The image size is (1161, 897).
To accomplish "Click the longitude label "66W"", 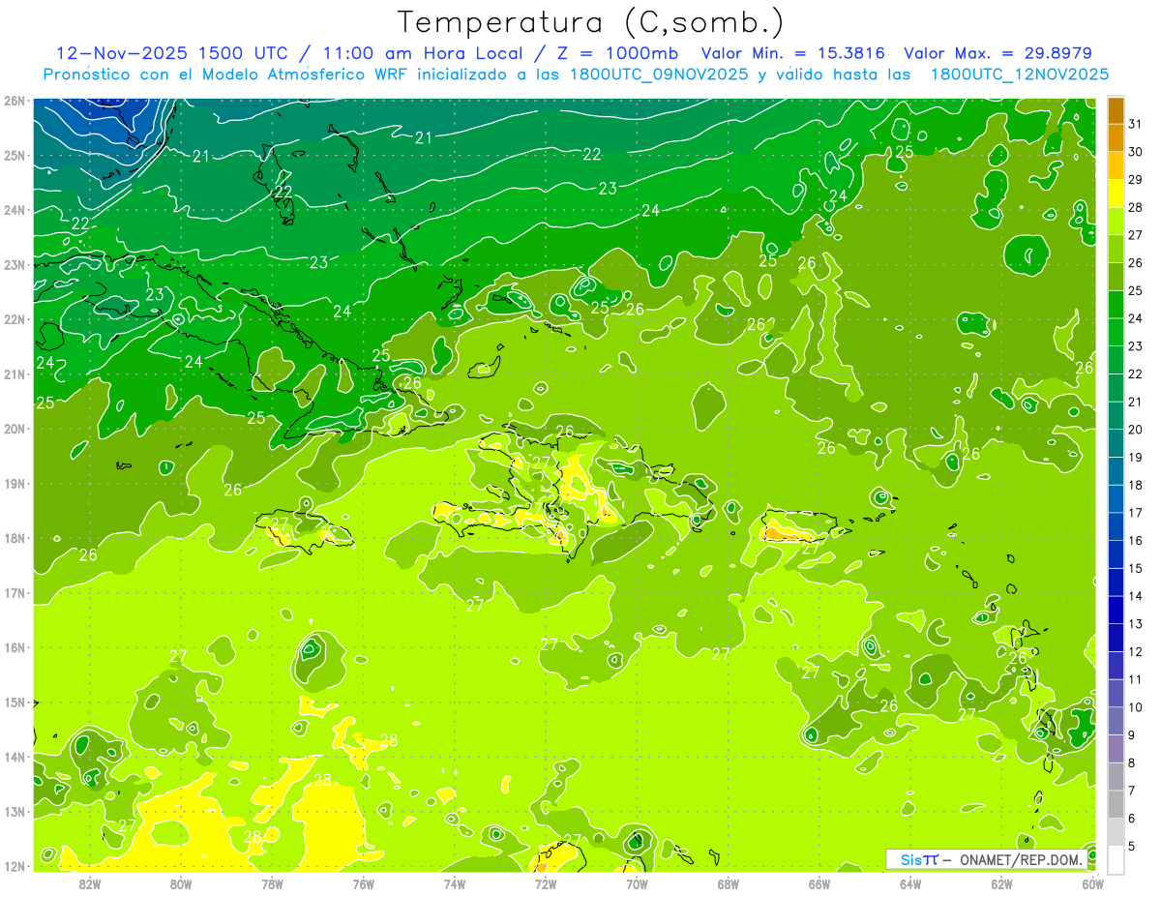I will (x=819, y=882).
